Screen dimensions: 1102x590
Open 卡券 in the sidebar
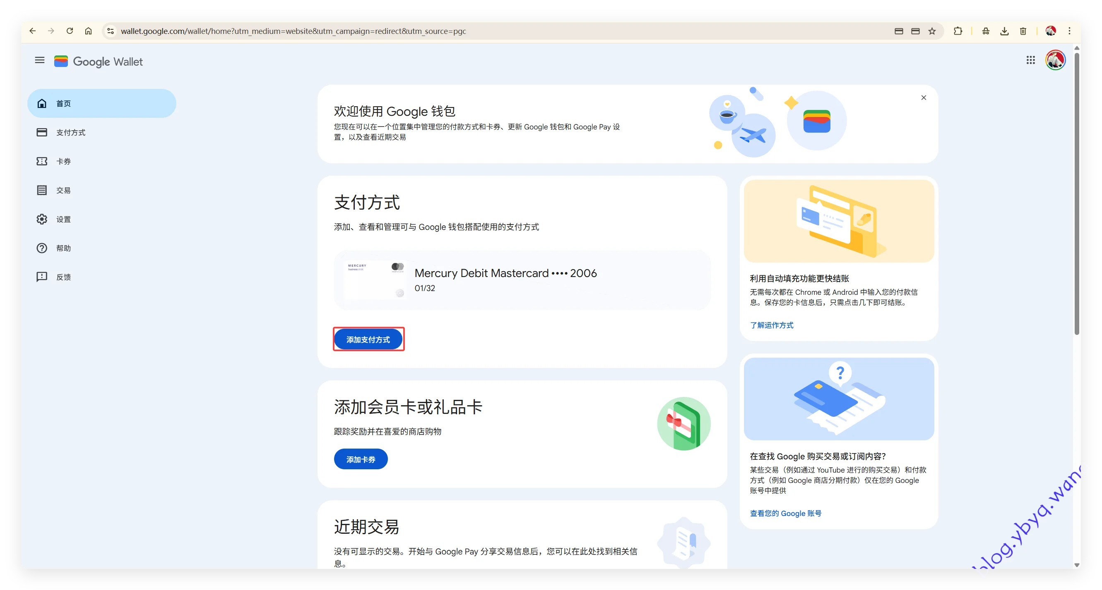pos(63,162)
